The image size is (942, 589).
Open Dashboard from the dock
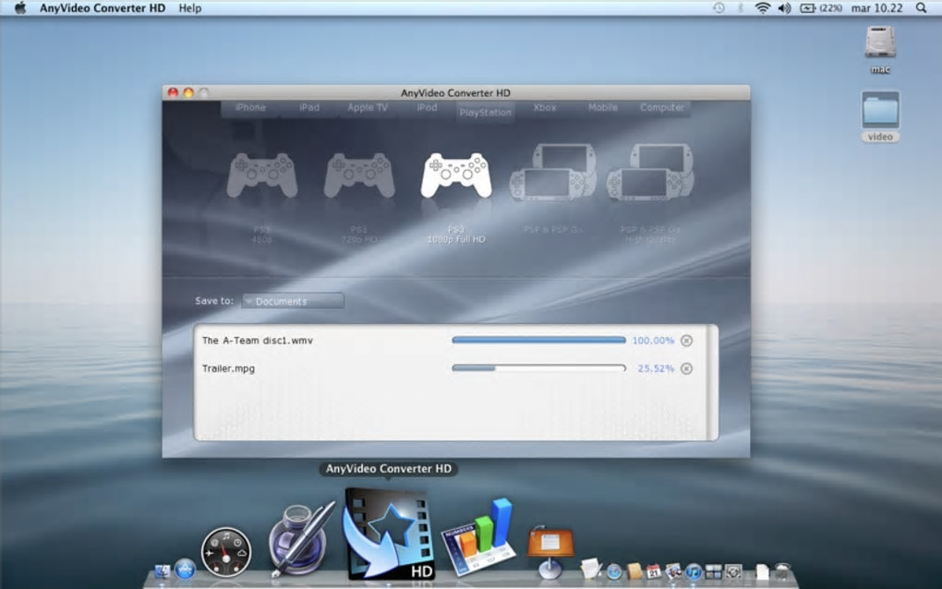[x=226, y=552]
